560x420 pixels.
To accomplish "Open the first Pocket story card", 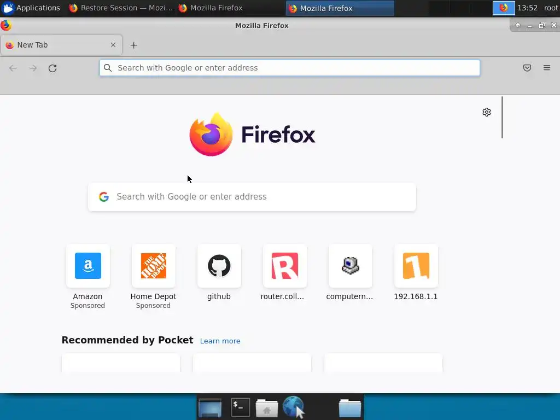I will 121,363.
